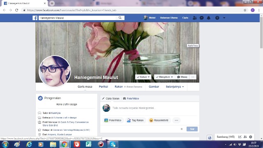The width and height of the screenshot is (263, 148).
Task: Click the Facebook search field with 'Haniegemini Maulut'
Action: 77,18
